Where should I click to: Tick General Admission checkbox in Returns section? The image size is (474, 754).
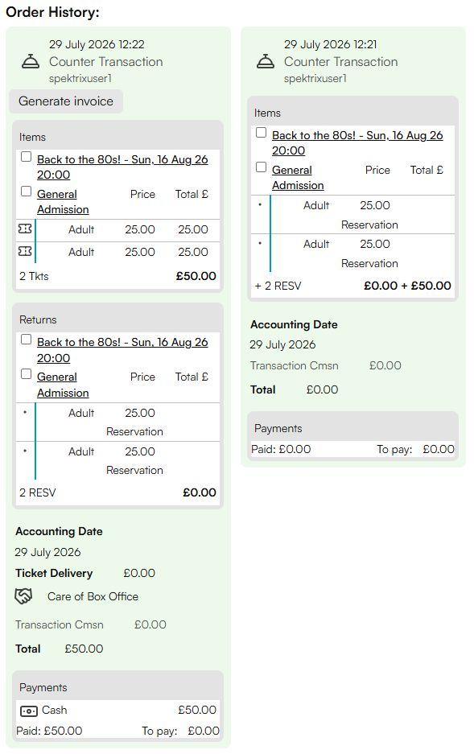tap(27, 374)
